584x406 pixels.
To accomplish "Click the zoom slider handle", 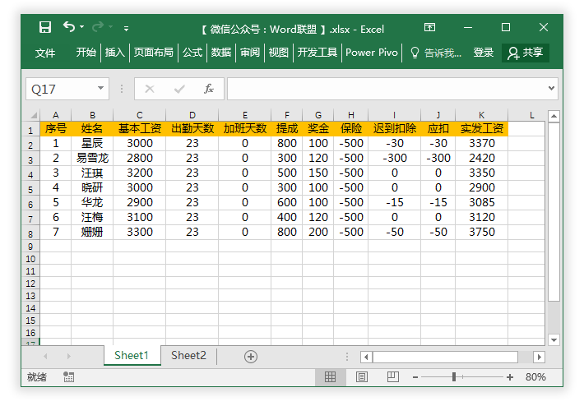I will coord(454,376).
